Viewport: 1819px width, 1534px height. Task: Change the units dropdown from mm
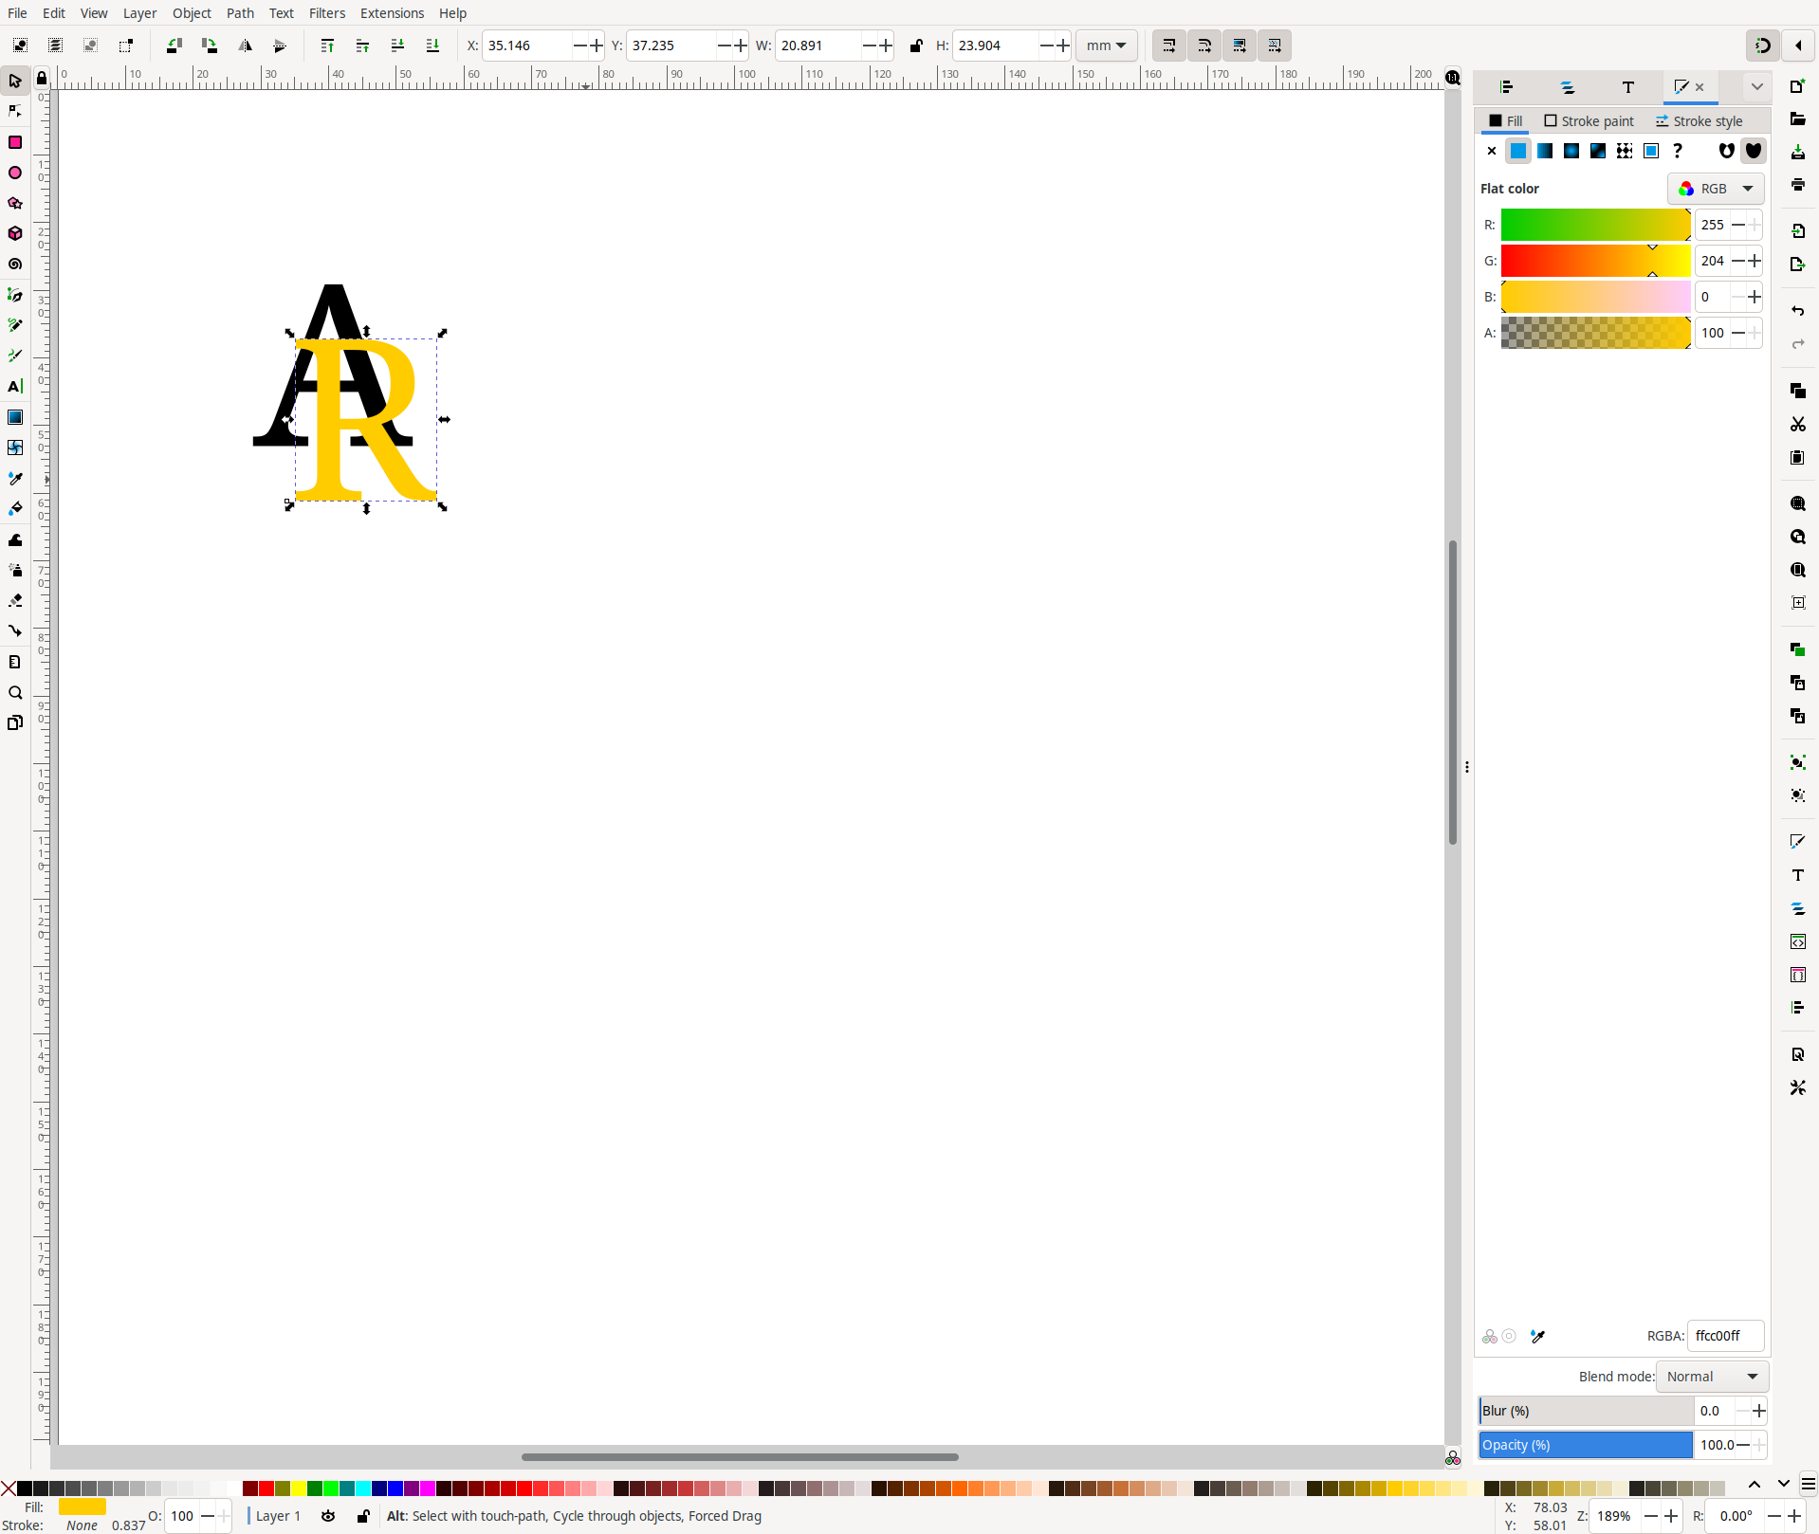coord(1106,45)
